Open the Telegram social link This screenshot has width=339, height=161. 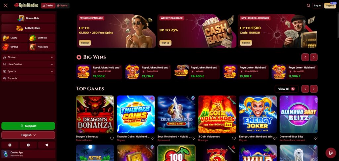[x=46, y=145]
